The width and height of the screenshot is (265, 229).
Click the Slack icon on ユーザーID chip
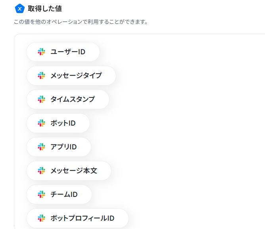point(41,52)
